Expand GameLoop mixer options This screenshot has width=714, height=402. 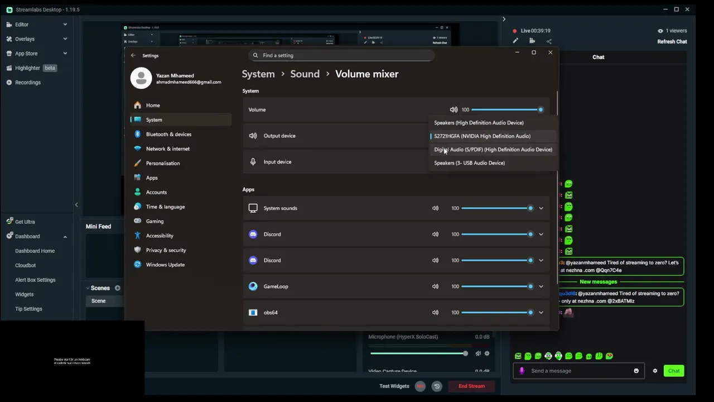coord(541,286)
